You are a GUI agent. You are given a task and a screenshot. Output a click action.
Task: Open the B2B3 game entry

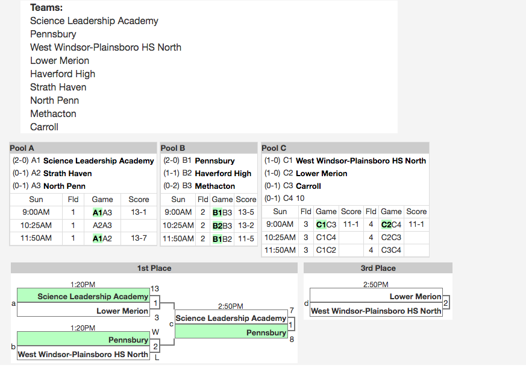222,226
